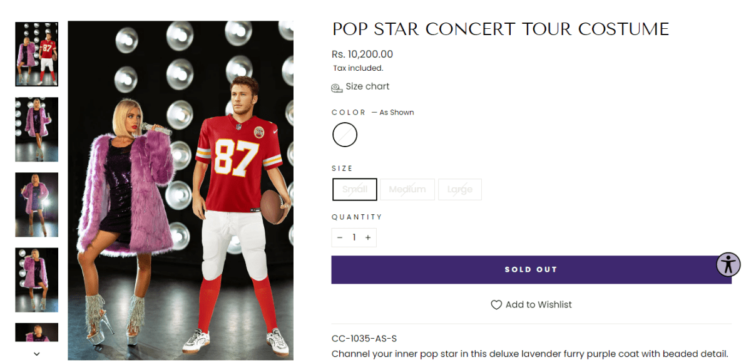Image resolution: width=751 pixels, height=362 pixels.
Task: Select the Small size option
Action: tap(354, 189)
